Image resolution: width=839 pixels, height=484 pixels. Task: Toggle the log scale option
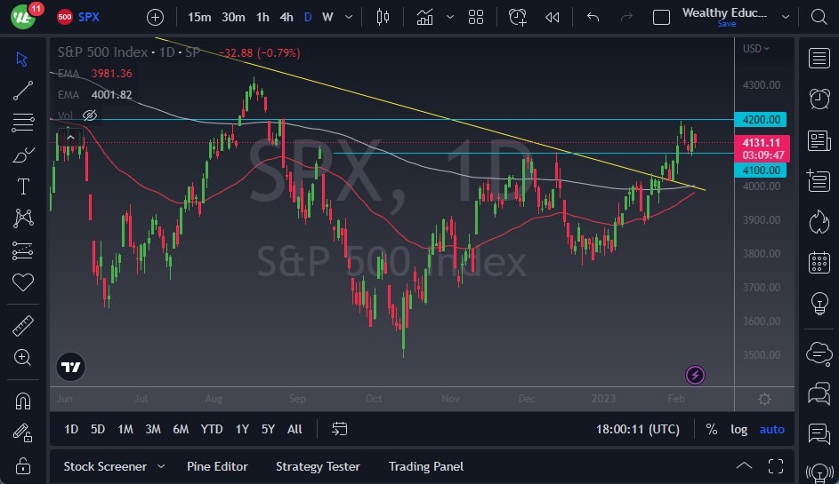click(x=738, y=429)
